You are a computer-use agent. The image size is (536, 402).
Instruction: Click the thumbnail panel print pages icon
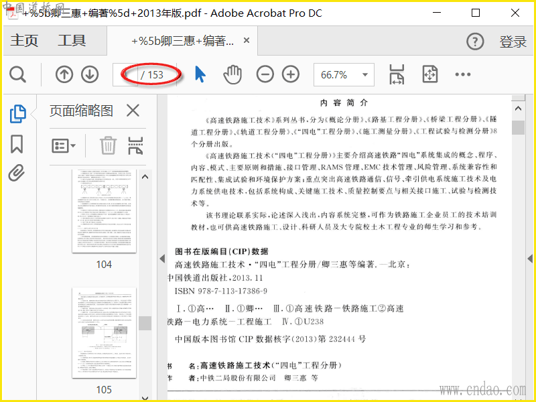[135, 145]
